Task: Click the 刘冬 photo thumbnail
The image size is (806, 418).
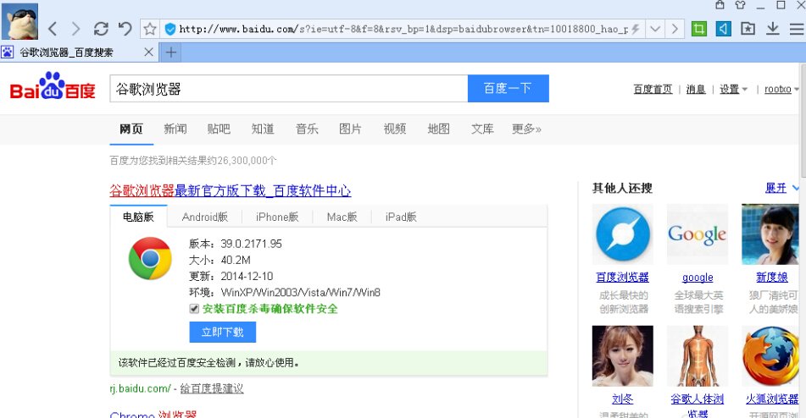Action: click(x=622, y=356)
